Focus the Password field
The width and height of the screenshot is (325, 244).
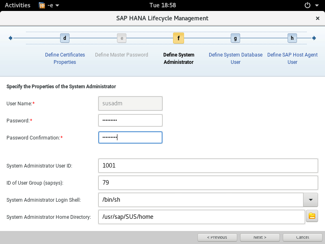coord(130,120)
